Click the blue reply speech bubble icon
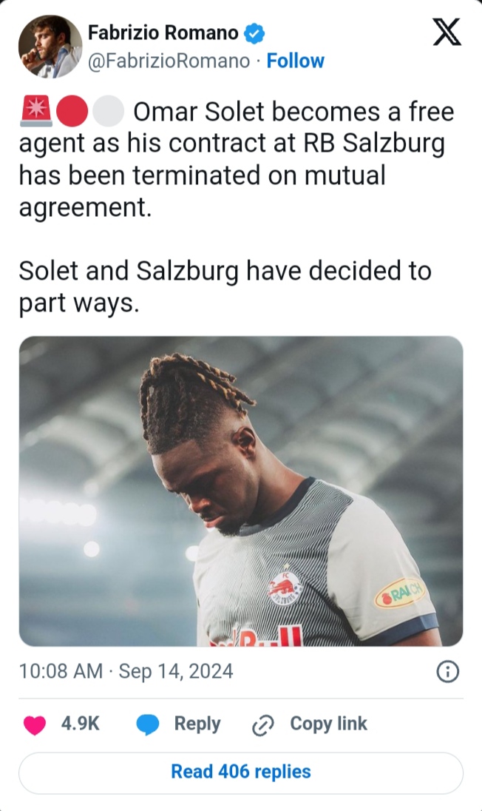Viewport: 482px width, 811px height. pyautogui.click(x=148, y=724)
